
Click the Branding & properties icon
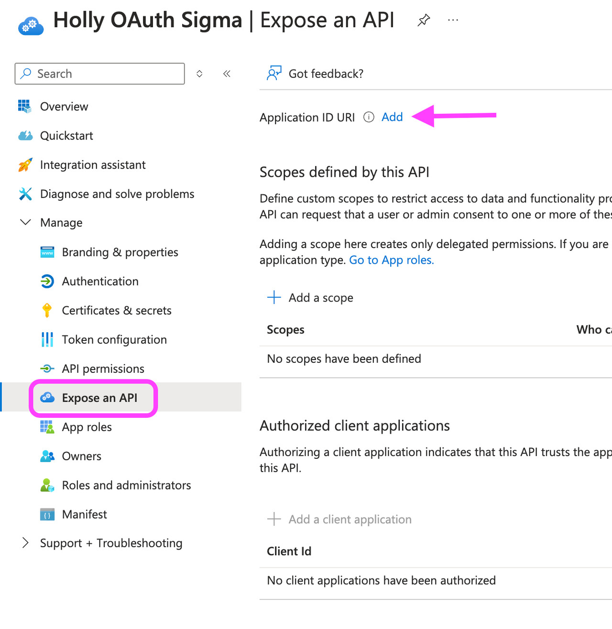click(47, 252)
